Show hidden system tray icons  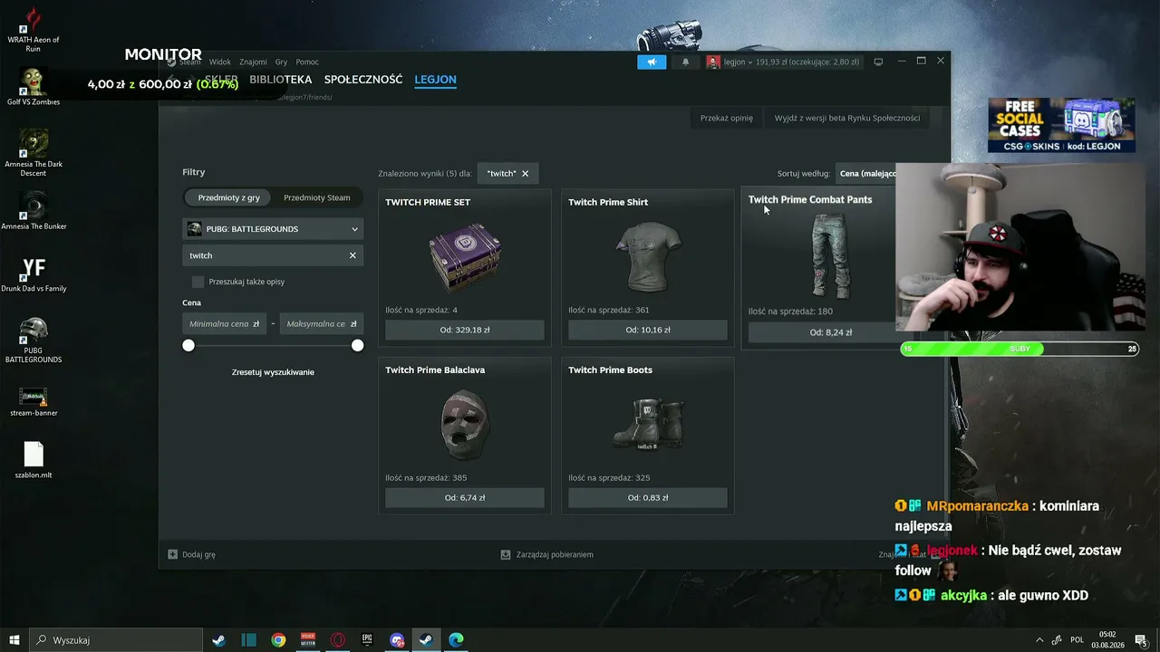coord(1039,640)
